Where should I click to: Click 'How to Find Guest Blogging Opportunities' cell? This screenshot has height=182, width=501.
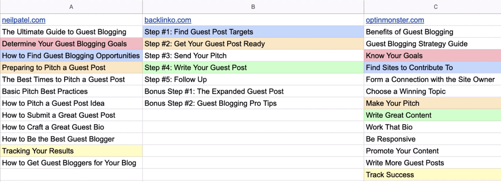point(71,56)
